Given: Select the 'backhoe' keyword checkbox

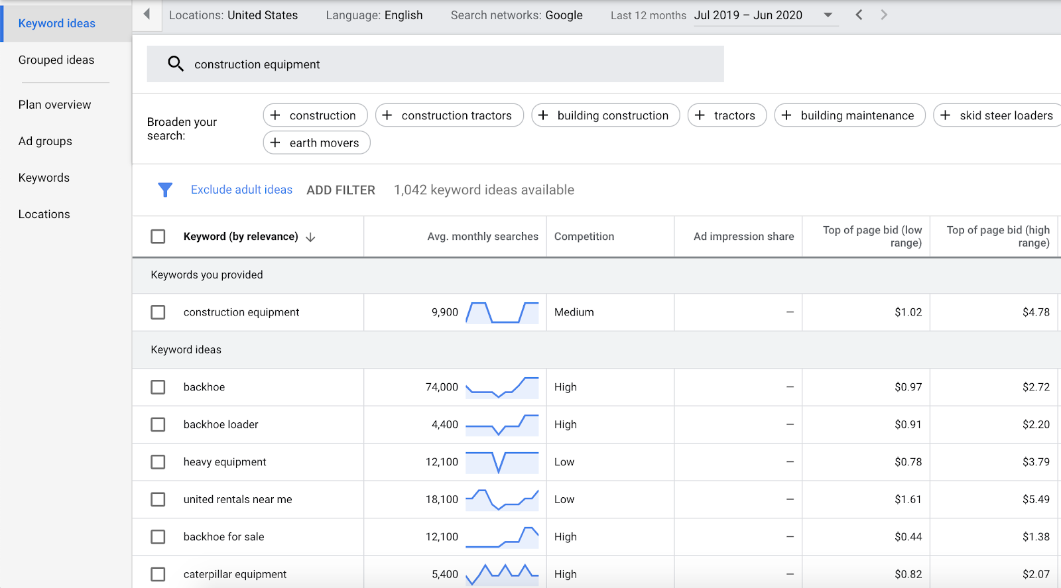Looking at the screenshot, I should coord(158,387).
